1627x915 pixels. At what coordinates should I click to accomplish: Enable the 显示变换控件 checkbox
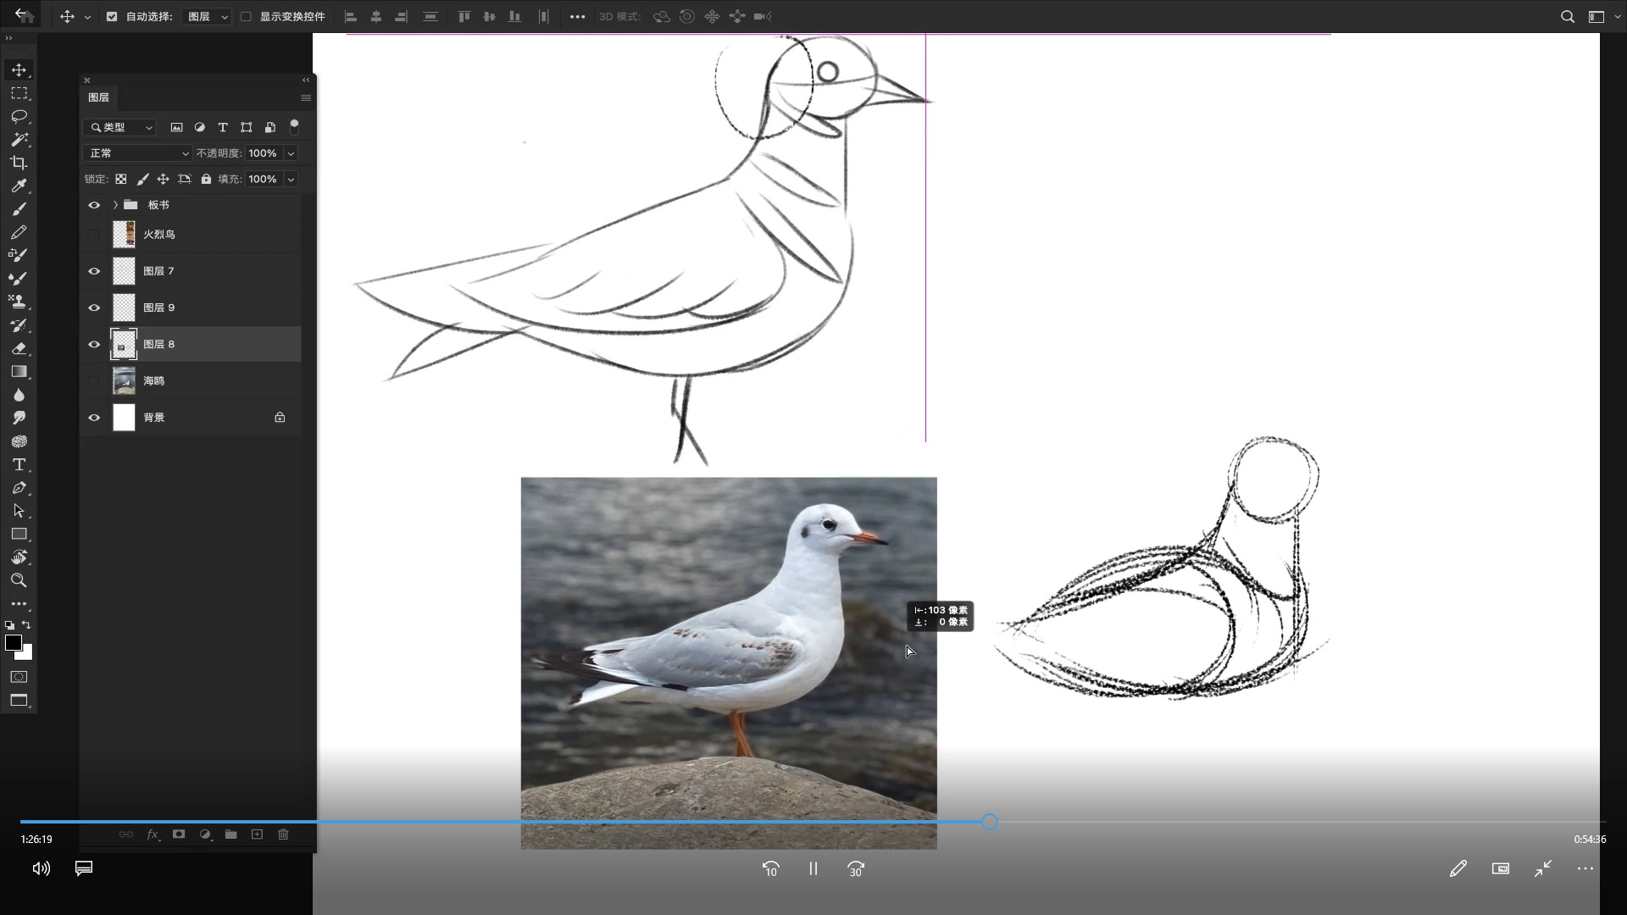[246, 16]
